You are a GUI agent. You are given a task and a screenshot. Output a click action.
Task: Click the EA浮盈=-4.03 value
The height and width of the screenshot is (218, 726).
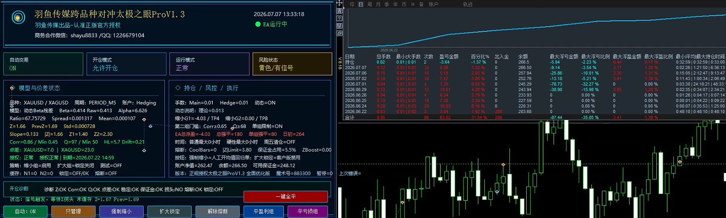pos(192,134)
